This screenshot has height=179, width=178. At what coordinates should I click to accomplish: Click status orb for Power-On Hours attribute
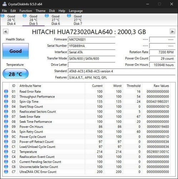tap(6, 126)
